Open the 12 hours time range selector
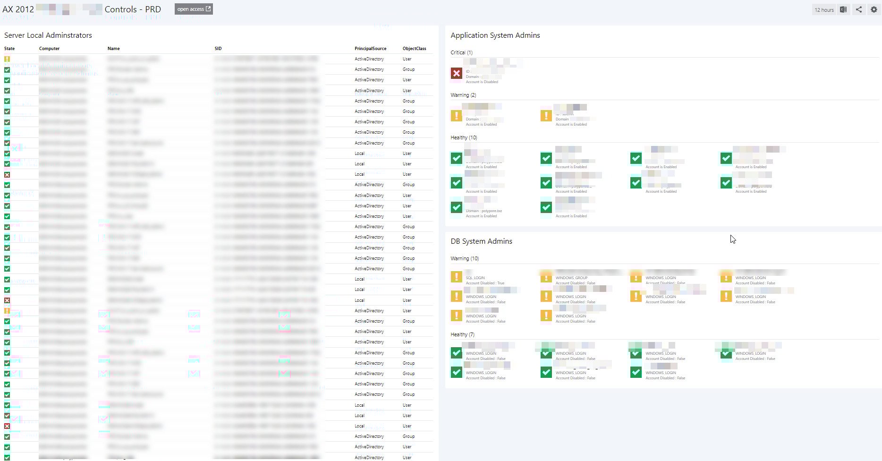The image size is (882, 461). point(823,9)
